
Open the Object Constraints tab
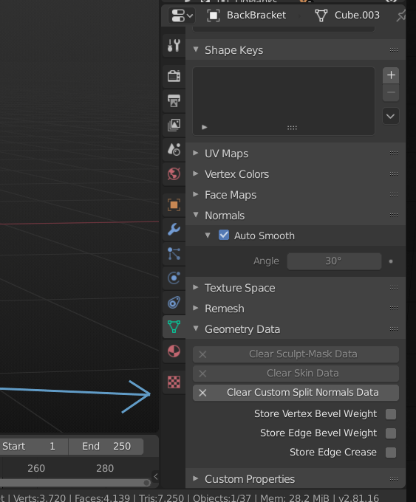coord(174,302)
